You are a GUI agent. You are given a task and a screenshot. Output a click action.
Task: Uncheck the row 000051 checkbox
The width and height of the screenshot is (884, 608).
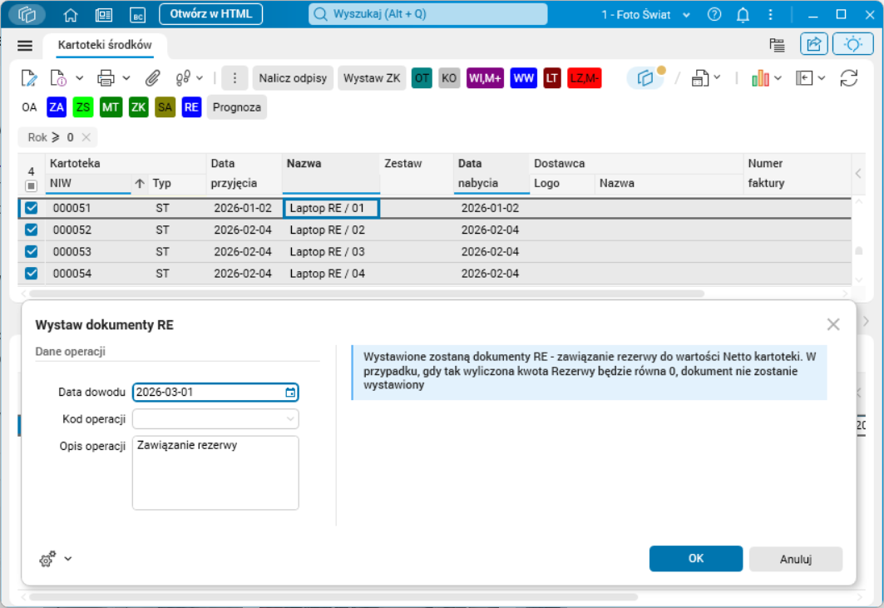click(31, 208)
